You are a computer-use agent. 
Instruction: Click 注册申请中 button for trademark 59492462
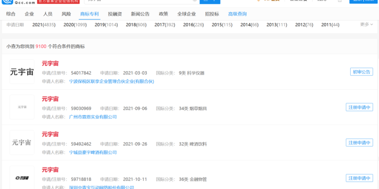pos(359,143)
